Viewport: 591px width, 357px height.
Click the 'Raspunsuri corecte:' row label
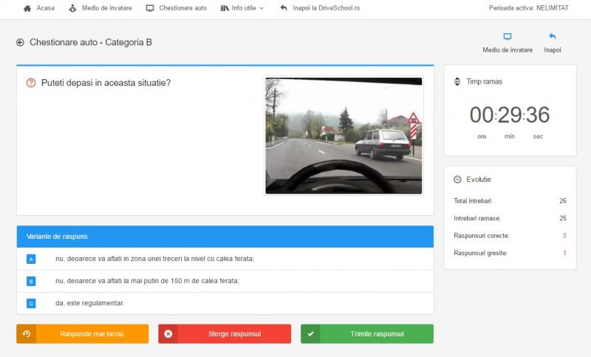point(482,236)
